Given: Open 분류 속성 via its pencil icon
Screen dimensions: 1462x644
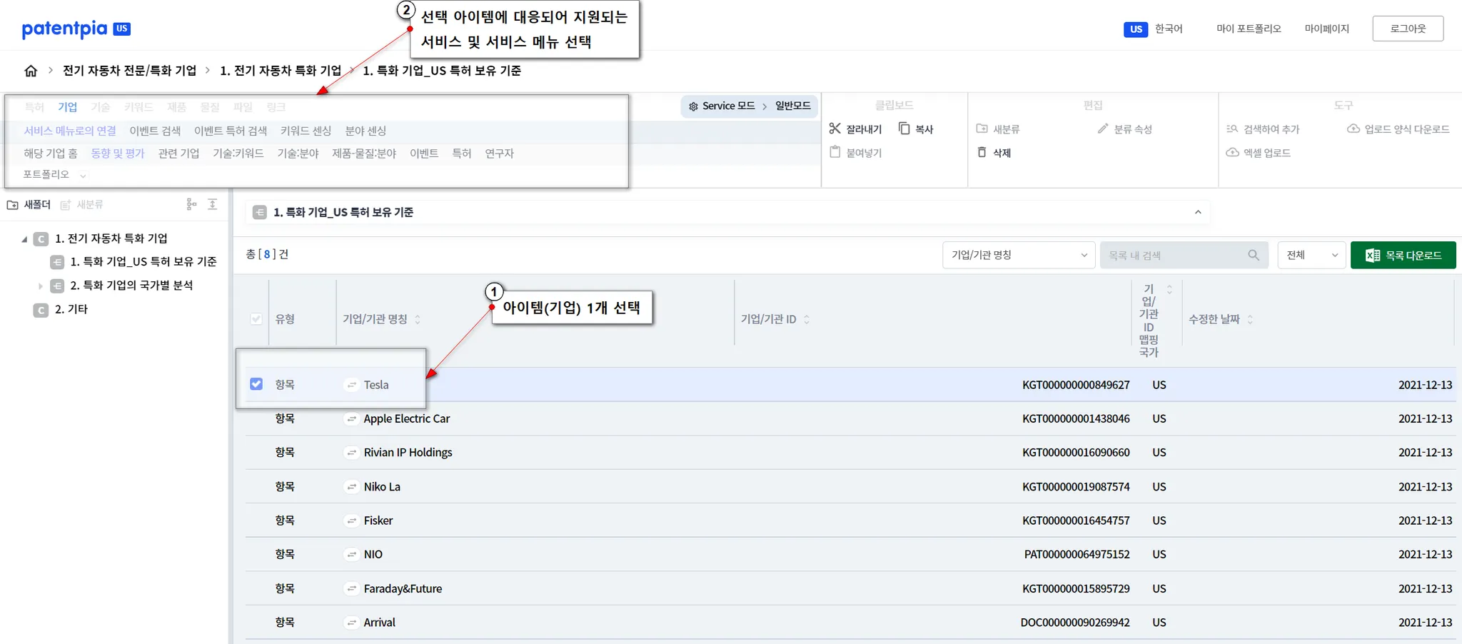Looking at the screenshot, I should tap(1103, 129).
